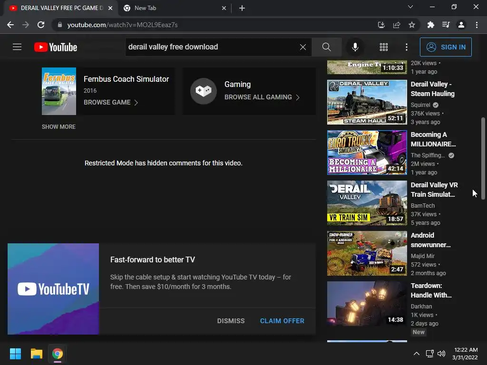Click the Darkhan channel name
The height and width of the screenshot is (365, 487).
point(421,307)
